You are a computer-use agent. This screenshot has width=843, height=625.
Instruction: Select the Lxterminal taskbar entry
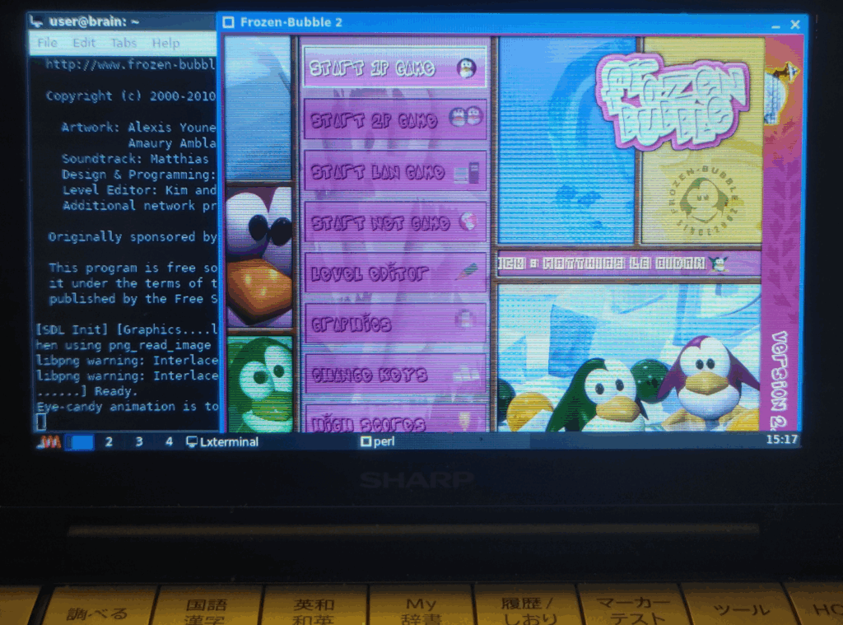[x=223, y=442]
